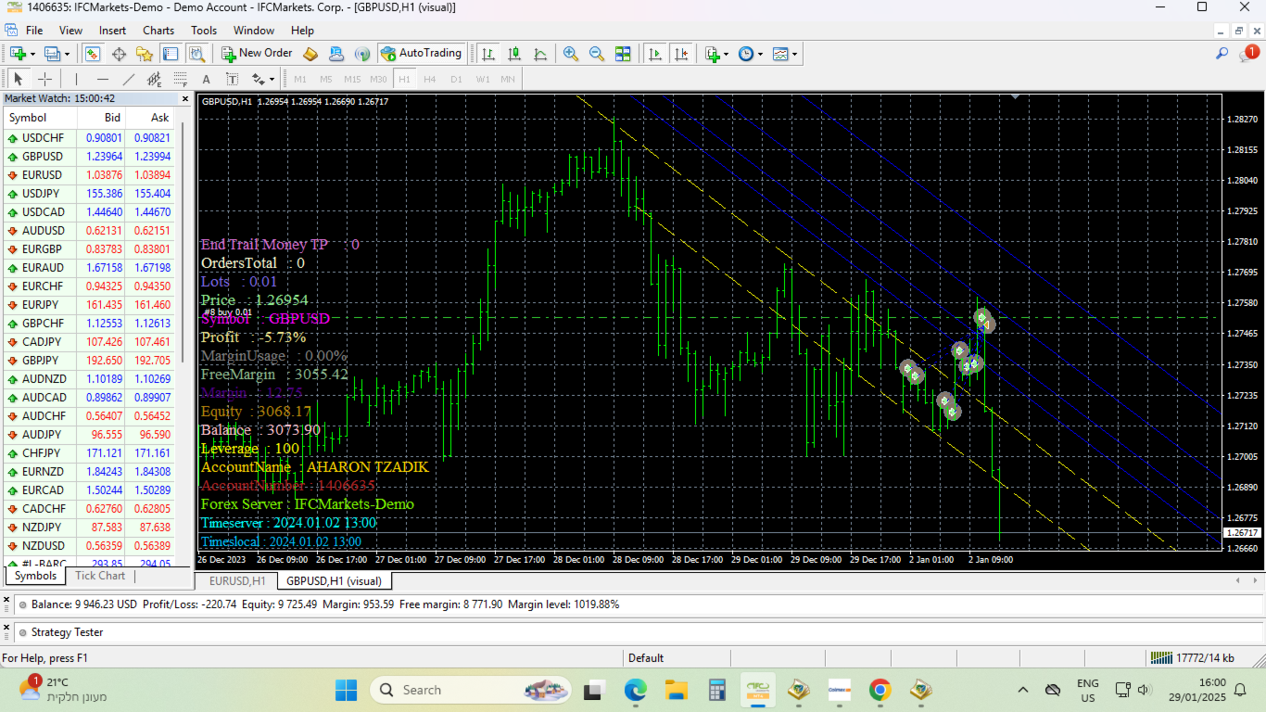
Task: Open the Signals broadcast icon
Action: [x=362, y=54]
